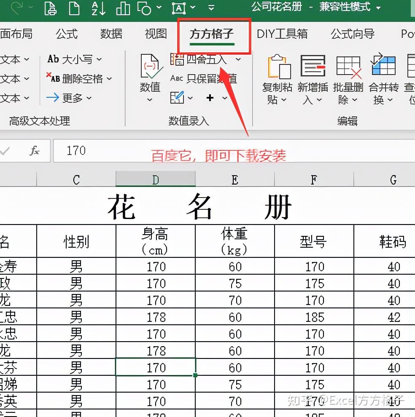Switch to the 公式向导 ribbon tab
The width and height of the screenshot is (415, 417).
tap(353, 34)
